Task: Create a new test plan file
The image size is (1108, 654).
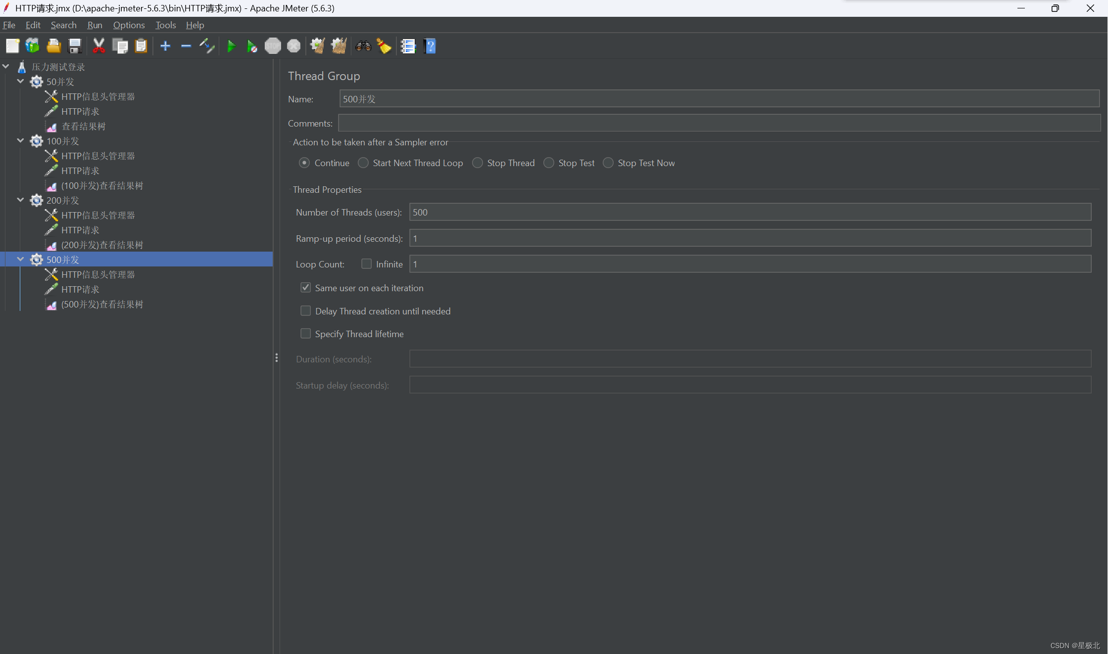Action: (13, 46)
